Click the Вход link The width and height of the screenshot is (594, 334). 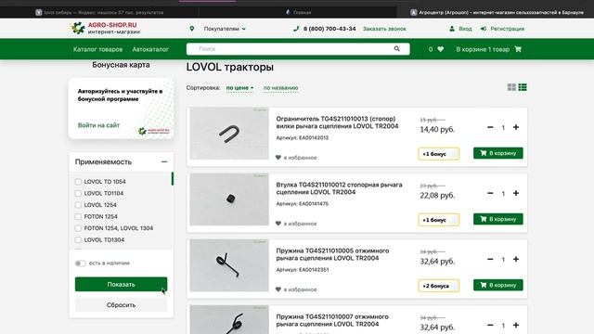tap(465, 29)
